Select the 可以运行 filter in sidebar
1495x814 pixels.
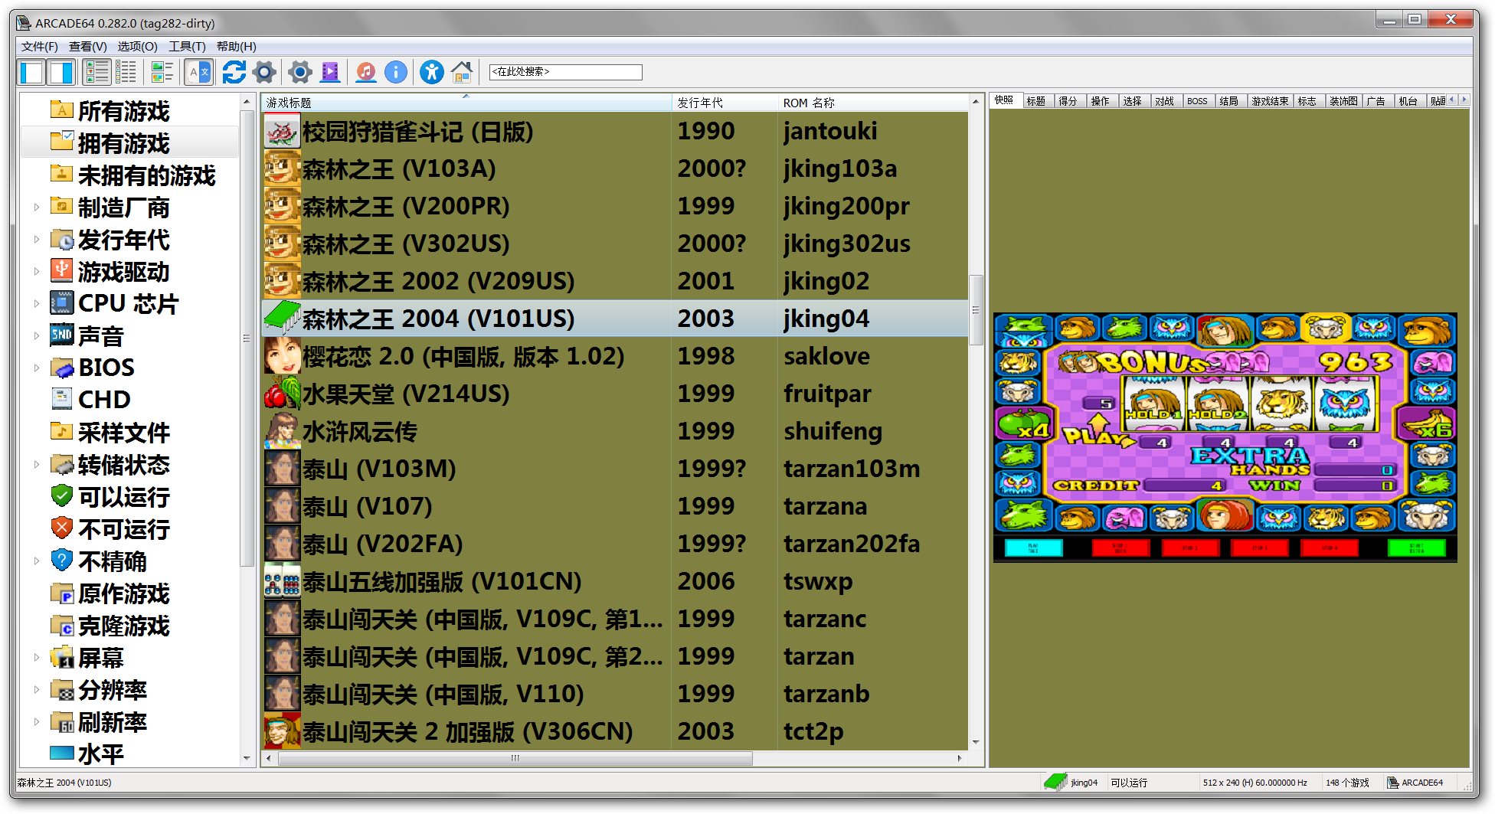tap(123, 497)
